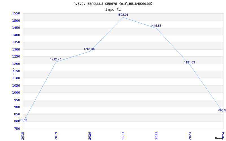Select the 1212.77 data label
The width and height of the screenshot is (226, 141).
click(x=55, y=59)
